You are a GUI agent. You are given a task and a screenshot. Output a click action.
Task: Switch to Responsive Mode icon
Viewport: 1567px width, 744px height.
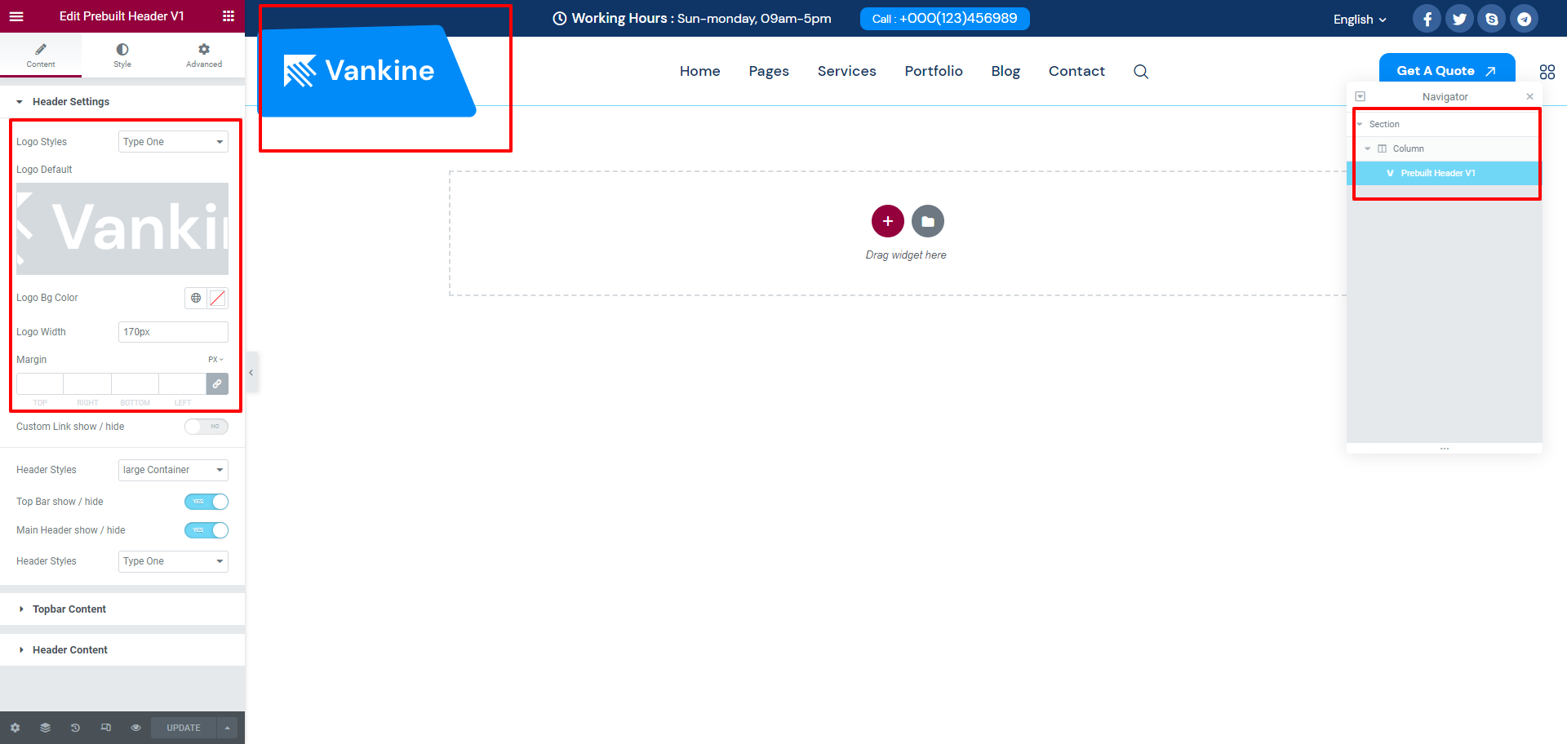pos(105,728)
